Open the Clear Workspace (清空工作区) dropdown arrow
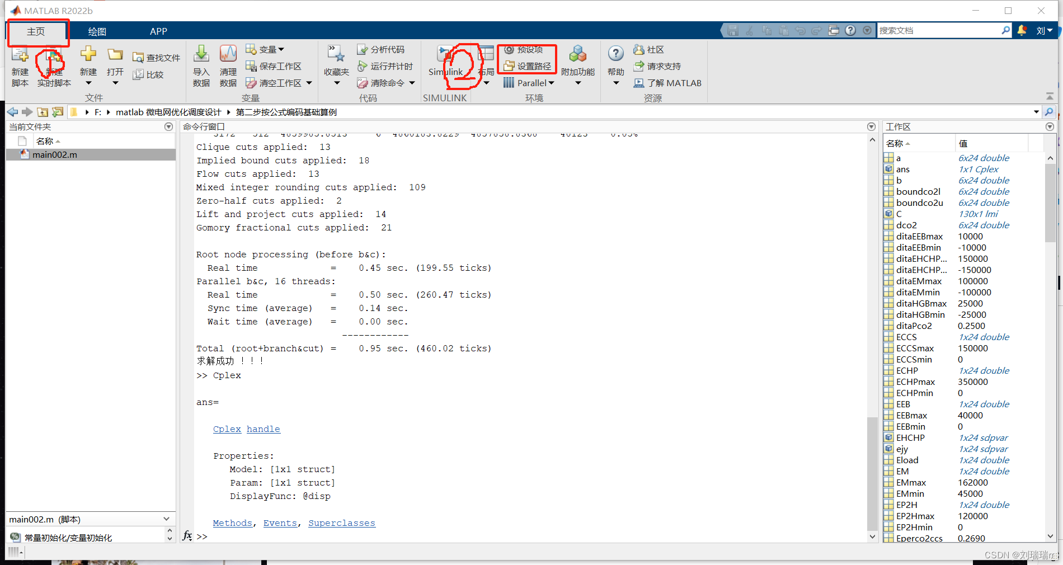Viewport: 1063px width, 565px height. tap(309, 83)
